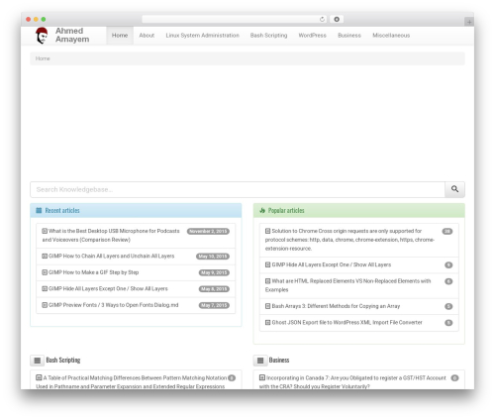Click article icon beside GIMP How to Make a GIF
The image size is (495, 419).
coord(45,272)
